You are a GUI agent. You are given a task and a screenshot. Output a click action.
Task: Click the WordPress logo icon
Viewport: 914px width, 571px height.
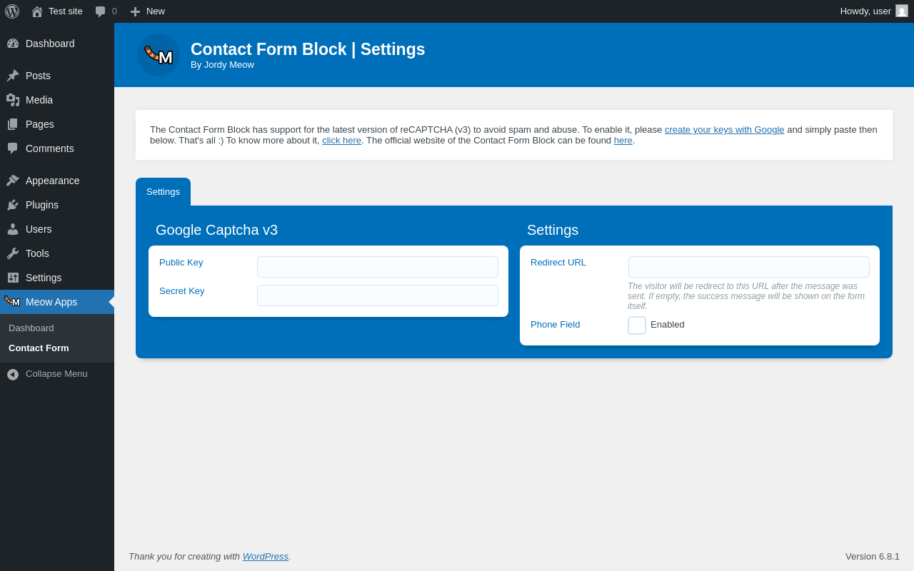12,11
